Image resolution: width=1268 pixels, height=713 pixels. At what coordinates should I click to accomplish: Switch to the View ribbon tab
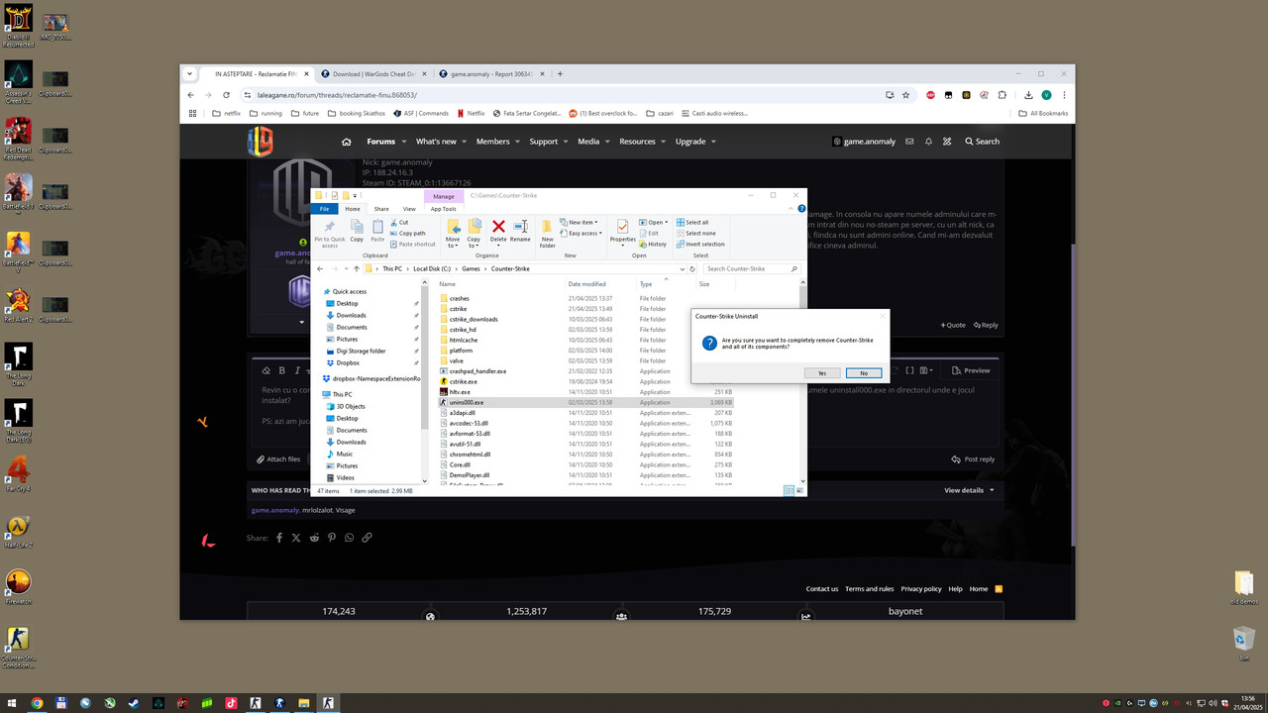(x=409, y=209)
